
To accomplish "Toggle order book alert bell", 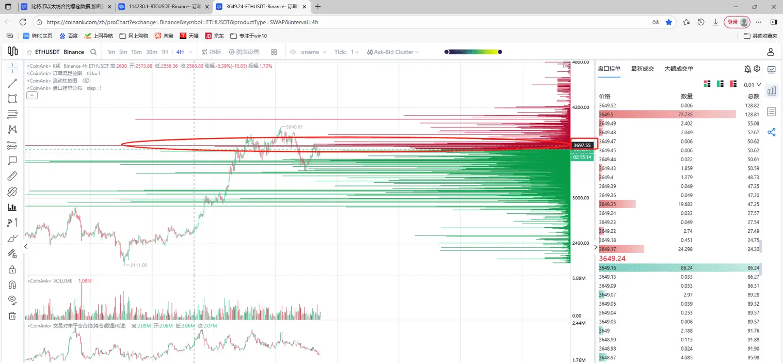I will (748, 69).
